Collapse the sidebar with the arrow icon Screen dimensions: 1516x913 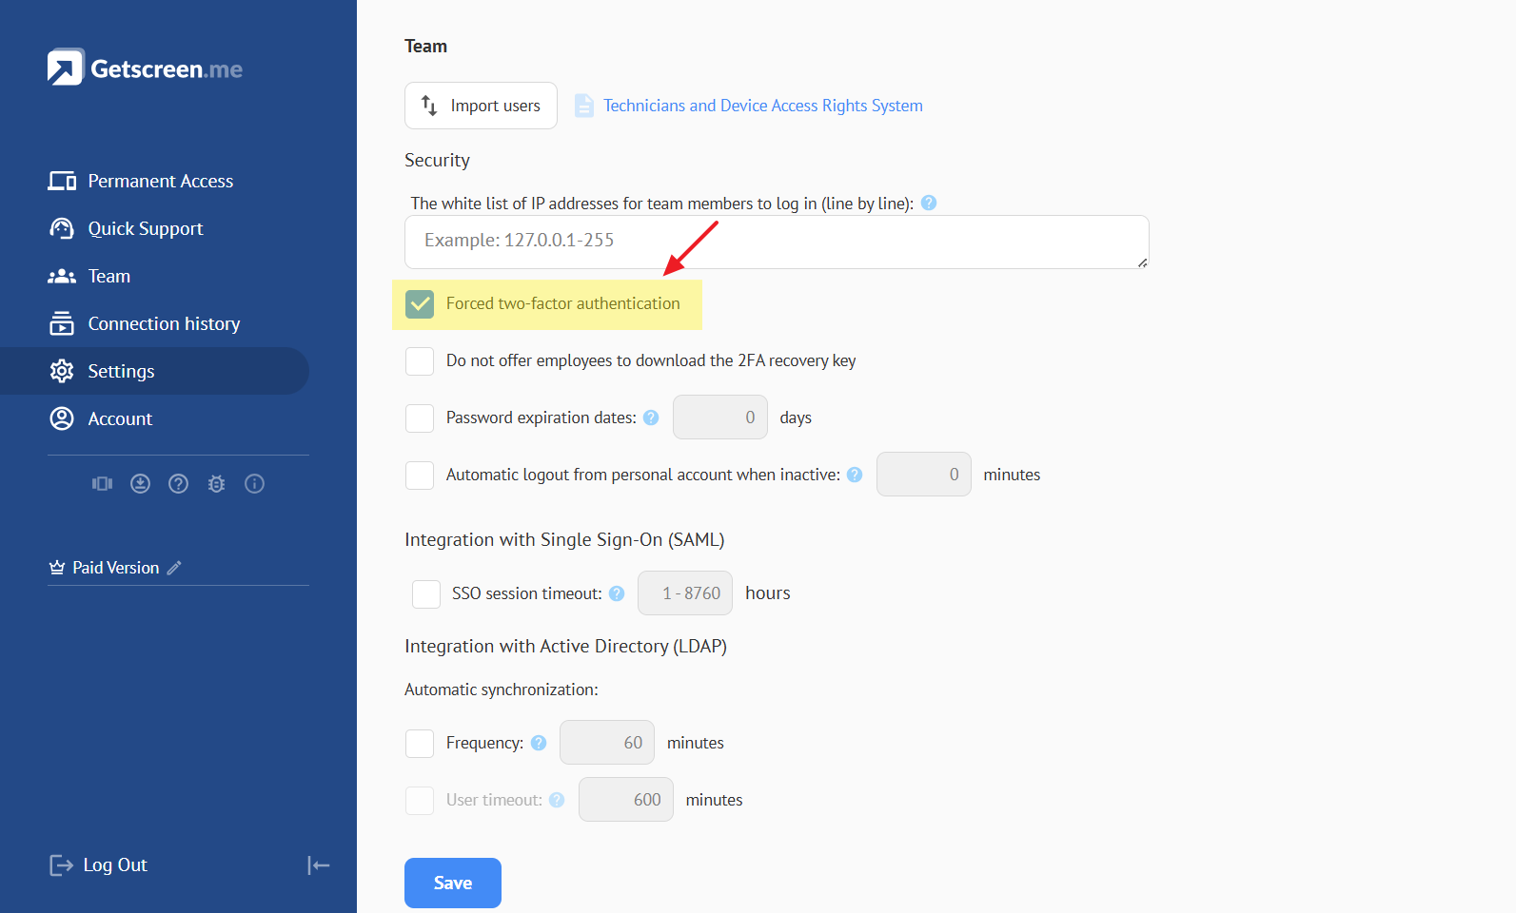pos(318,865)
